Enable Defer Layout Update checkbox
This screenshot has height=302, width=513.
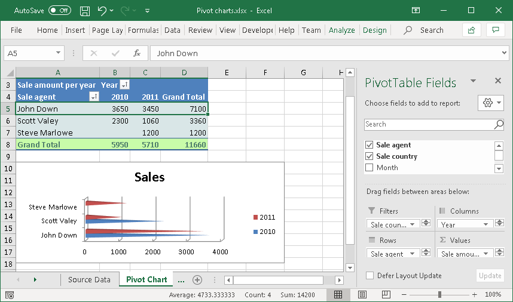coord(370,276)
